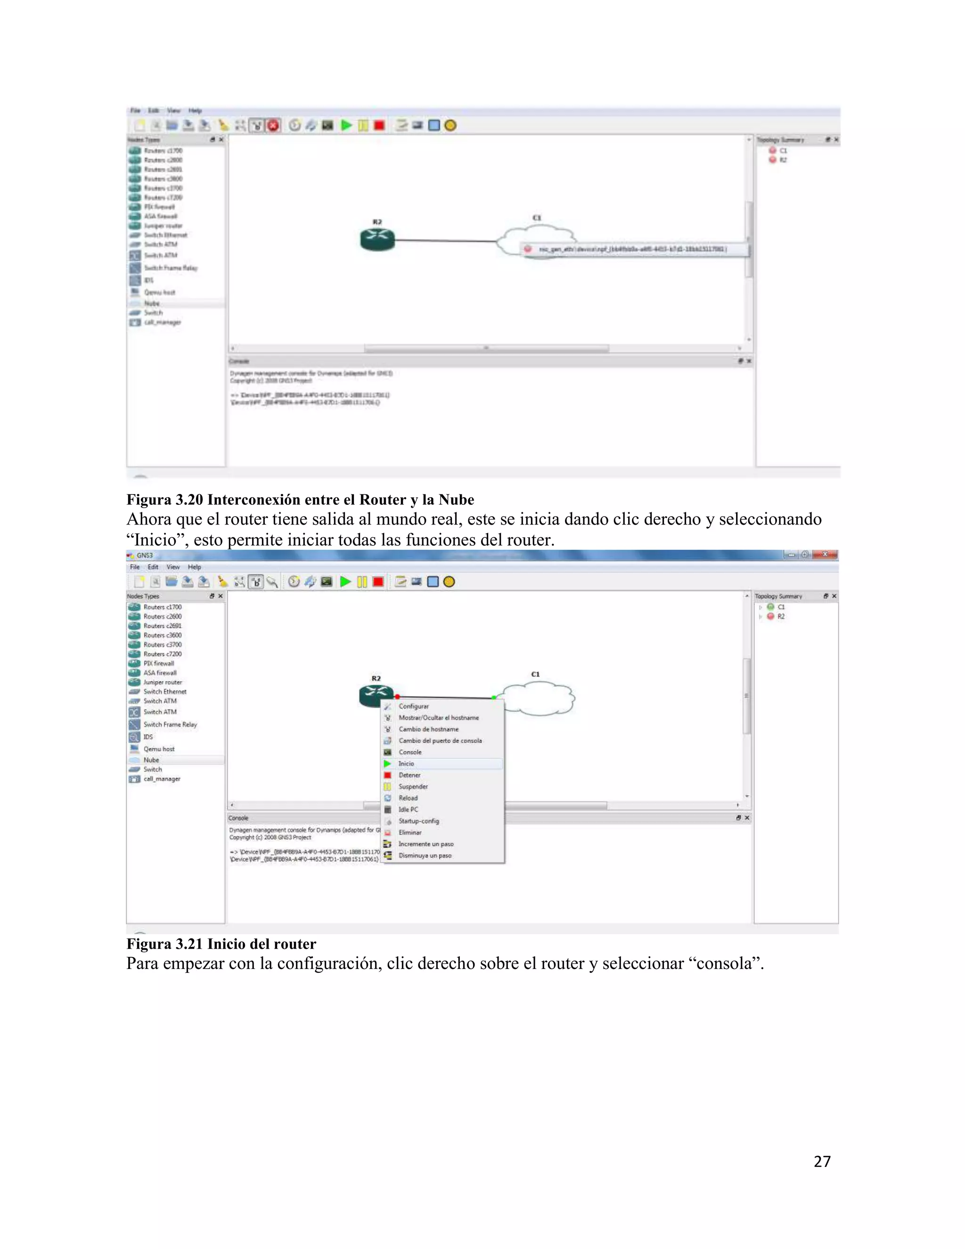
Task: Stop all devices with red square in lower toolbar
Action: point(378,582)
